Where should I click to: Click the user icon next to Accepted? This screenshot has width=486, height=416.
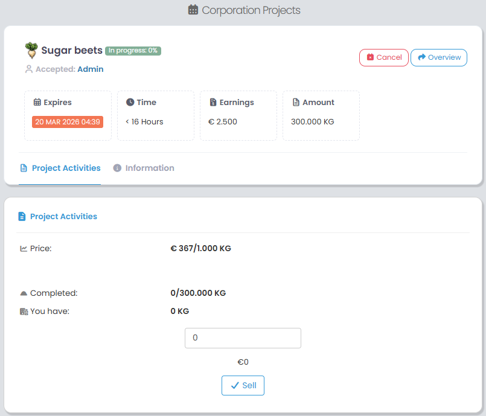28,69
